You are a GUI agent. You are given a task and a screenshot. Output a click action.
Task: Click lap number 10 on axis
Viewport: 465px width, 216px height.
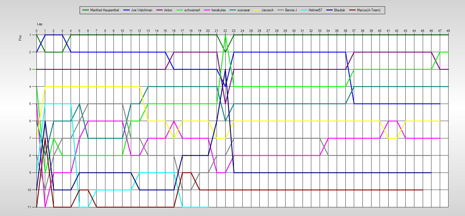pyautogui.click(x=122, y=31)
